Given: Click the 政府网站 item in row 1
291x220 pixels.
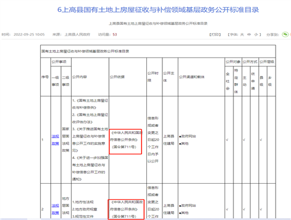Looking at the screenshot, I should 187,136.
